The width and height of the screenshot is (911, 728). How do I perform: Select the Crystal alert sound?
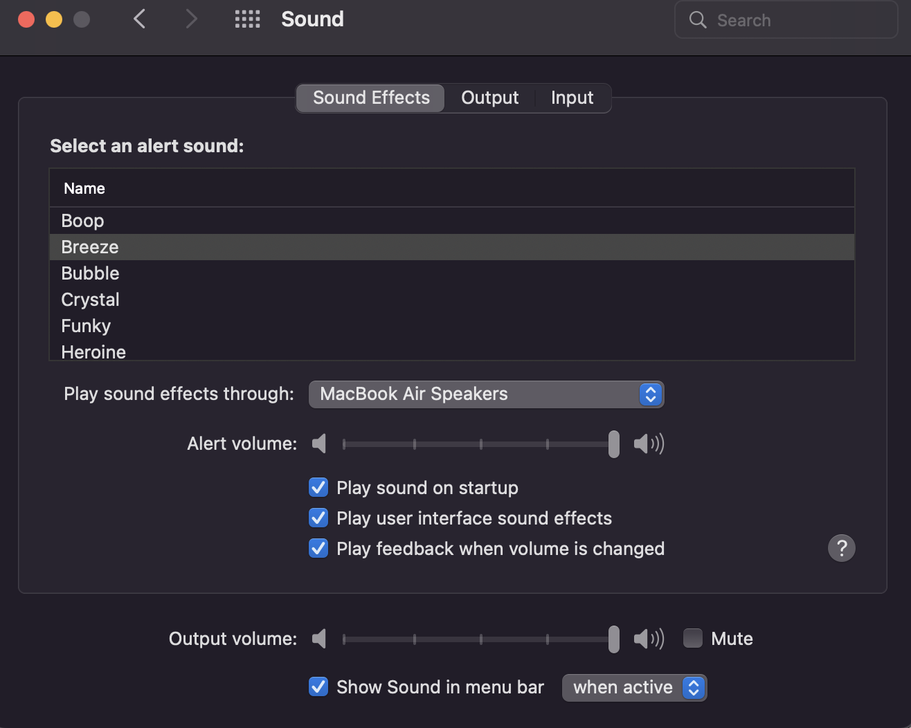pyautogui.click(x=91, y=300)
